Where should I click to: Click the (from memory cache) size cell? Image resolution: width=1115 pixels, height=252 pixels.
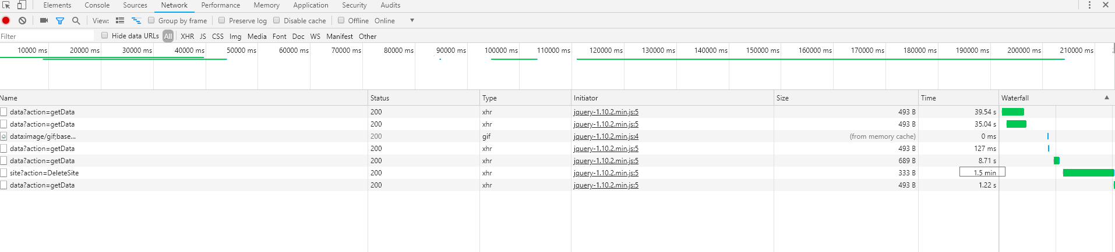click(882, 136)
